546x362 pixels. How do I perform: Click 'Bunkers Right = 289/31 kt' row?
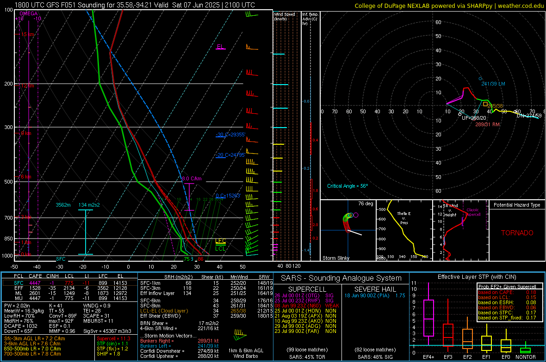click(180, 341)
